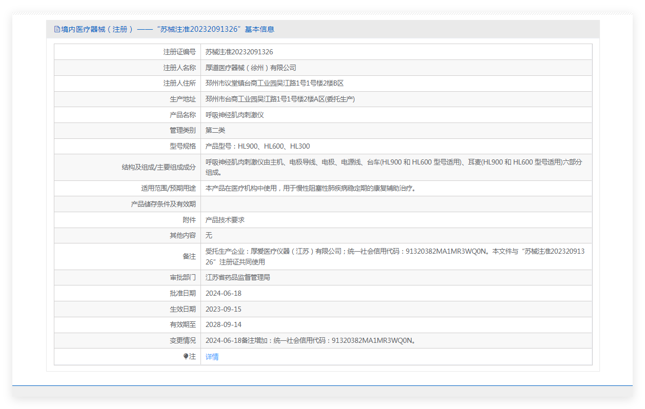This screenshot has height=409, width=645.
Task: Click the 审批部门 label
Action: tap(183, 278)
